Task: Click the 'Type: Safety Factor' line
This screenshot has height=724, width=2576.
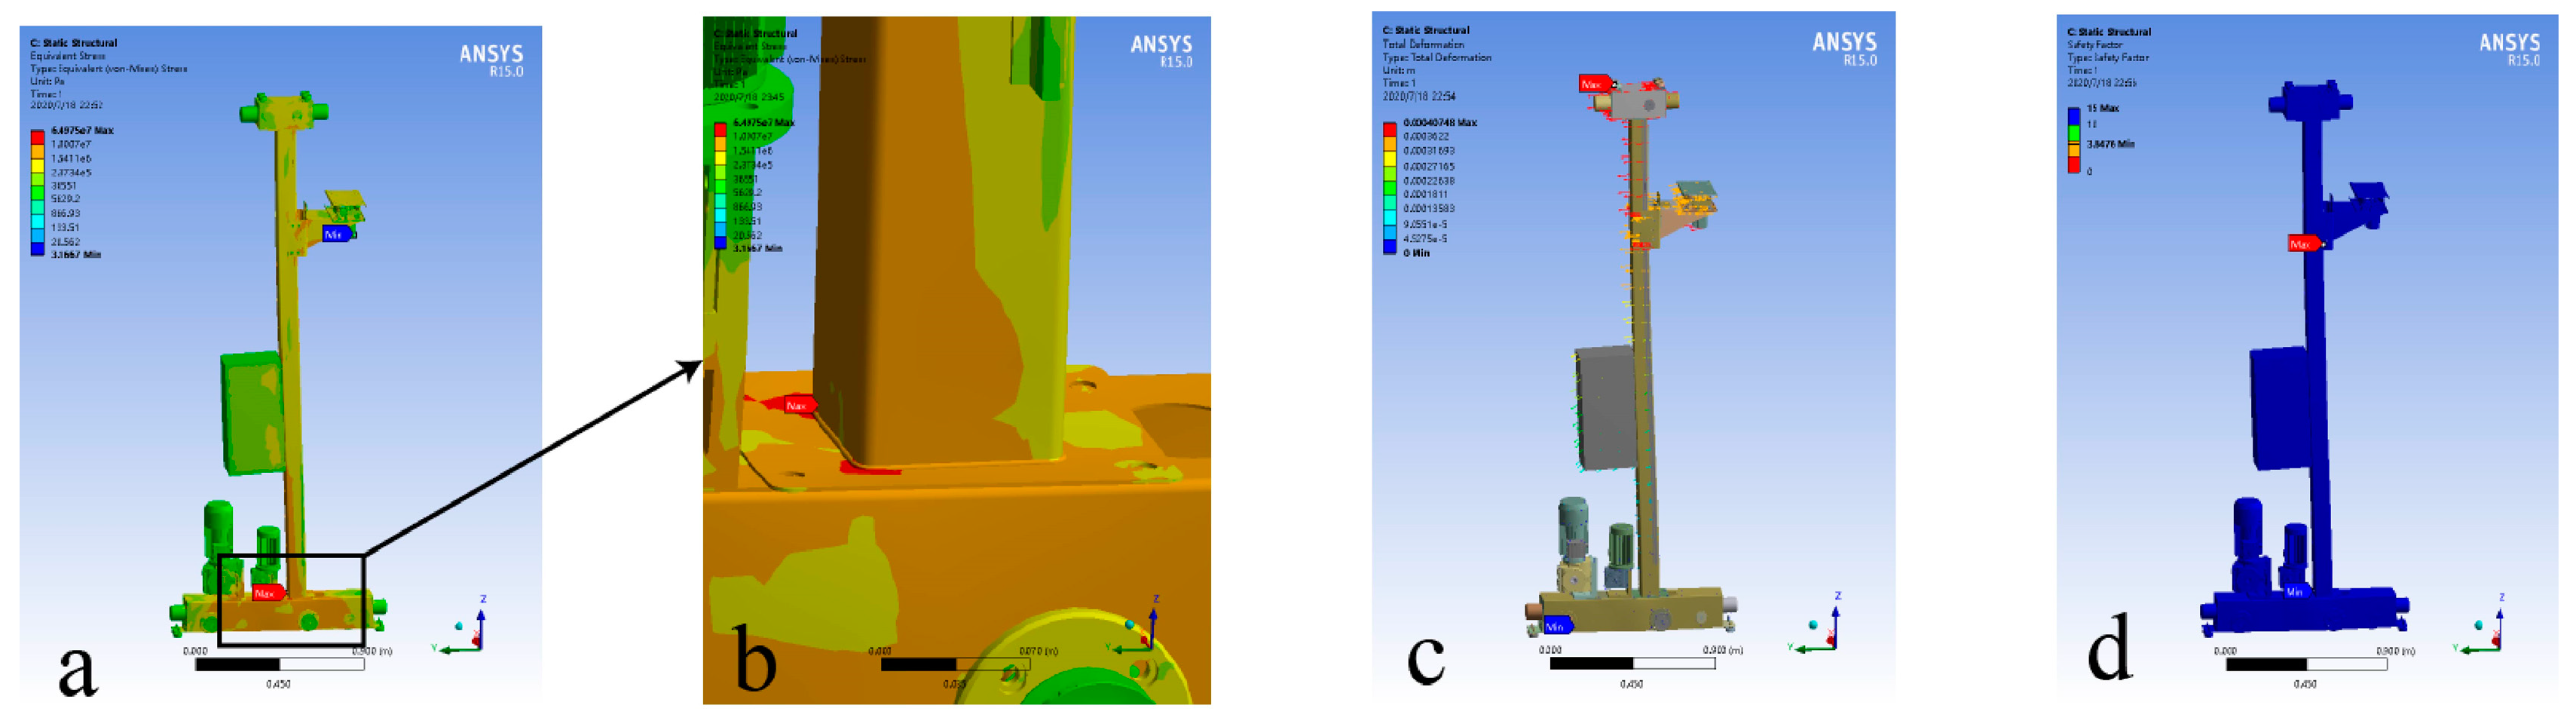Action: (2108, 58)
